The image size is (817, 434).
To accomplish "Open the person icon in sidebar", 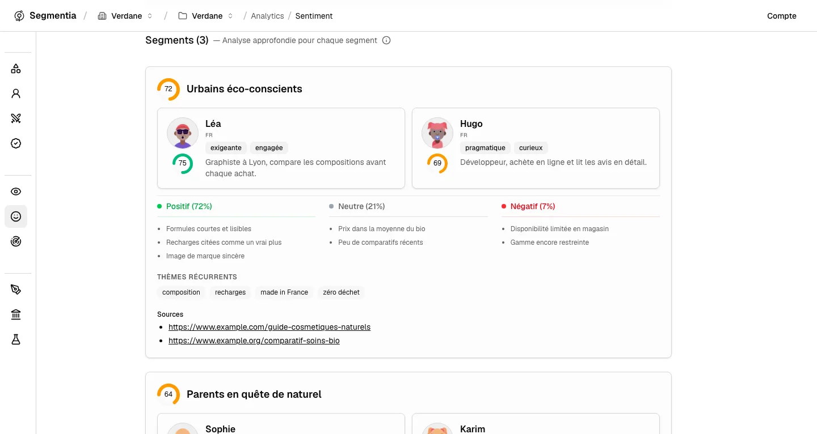I will coord(16,93).
